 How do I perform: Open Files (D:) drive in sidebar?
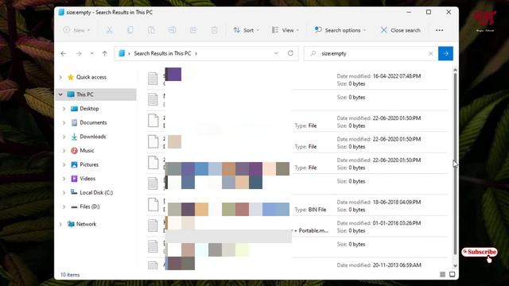pos(90,207)
